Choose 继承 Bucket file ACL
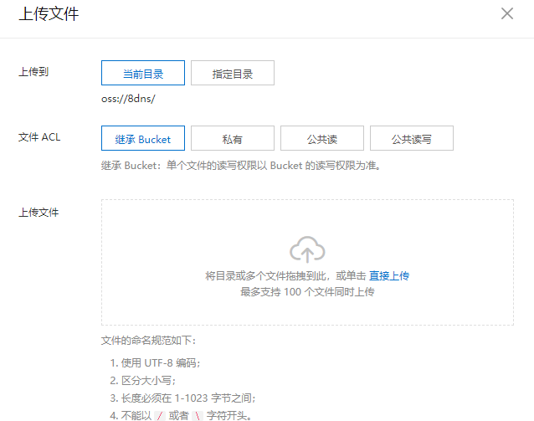 click(142, 139)
